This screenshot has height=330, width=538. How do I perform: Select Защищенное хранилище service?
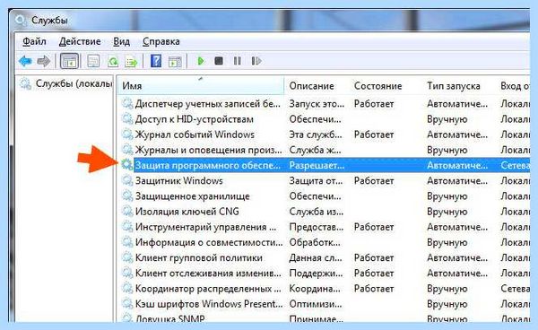click(192, 196)
